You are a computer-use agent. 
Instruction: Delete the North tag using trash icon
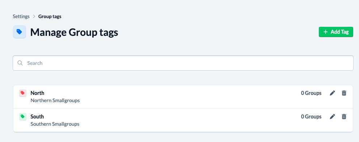344,93
